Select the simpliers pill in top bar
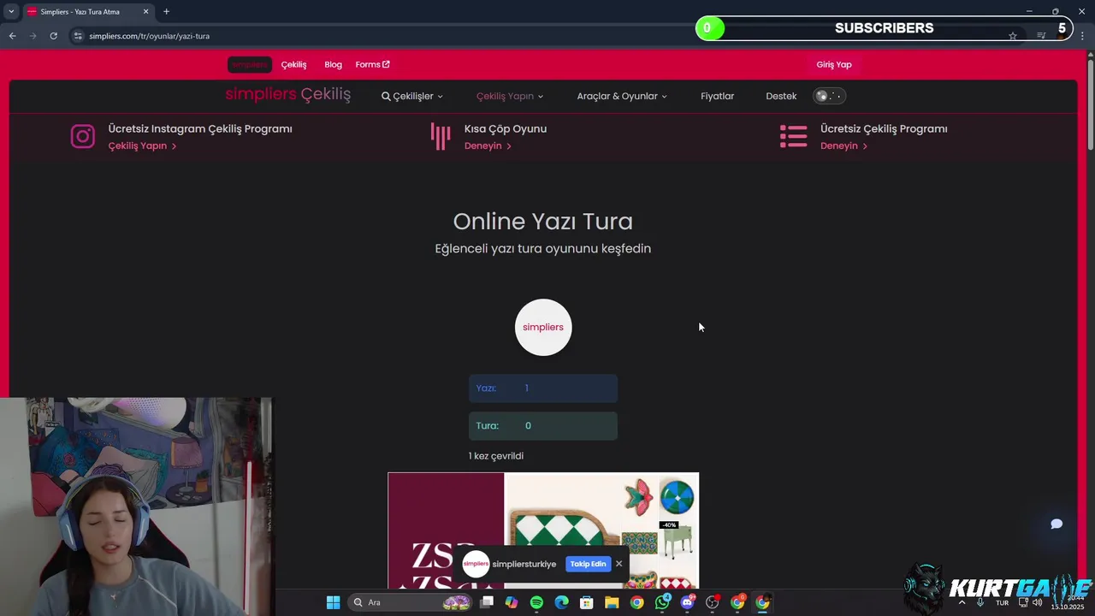 pyautogui.click(x=250, y=64)
